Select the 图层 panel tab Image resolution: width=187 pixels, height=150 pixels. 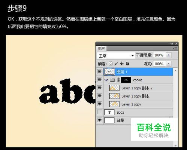point(101,49)
